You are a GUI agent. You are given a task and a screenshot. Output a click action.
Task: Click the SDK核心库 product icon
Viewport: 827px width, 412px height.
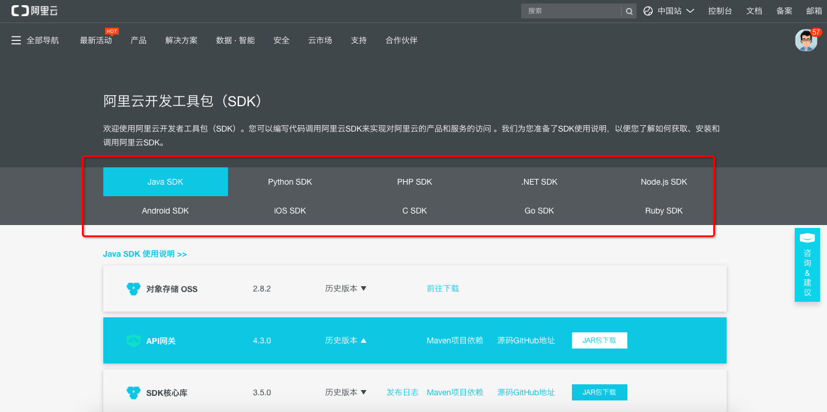click(x=133, y=392)
